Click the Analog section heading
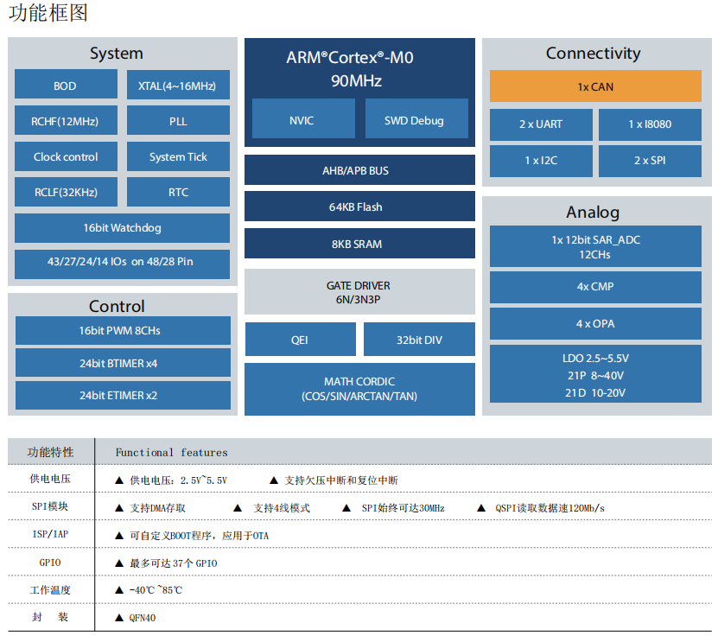Screen dimensions: 718x636 coord(593,212)
